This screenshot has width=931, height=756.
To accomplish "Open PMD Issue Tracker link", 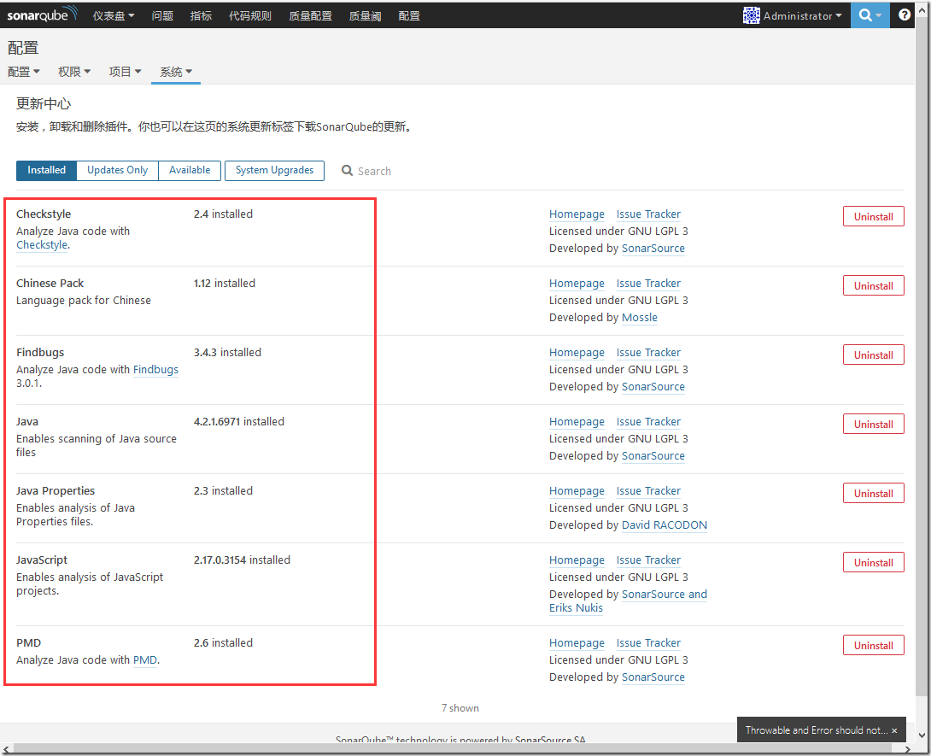I will coord(648,643).
